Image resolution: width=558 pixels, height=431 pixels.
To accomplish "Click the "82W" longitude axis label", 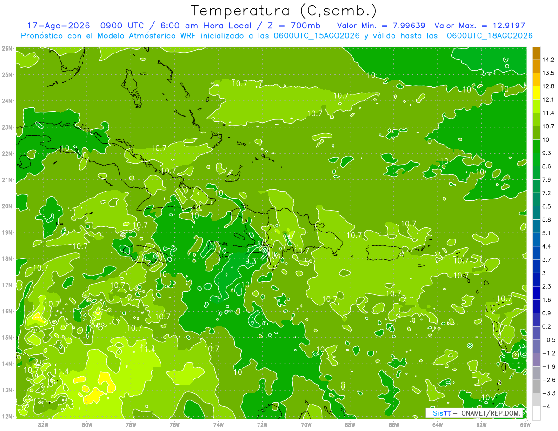I will [x=43, y=424].
